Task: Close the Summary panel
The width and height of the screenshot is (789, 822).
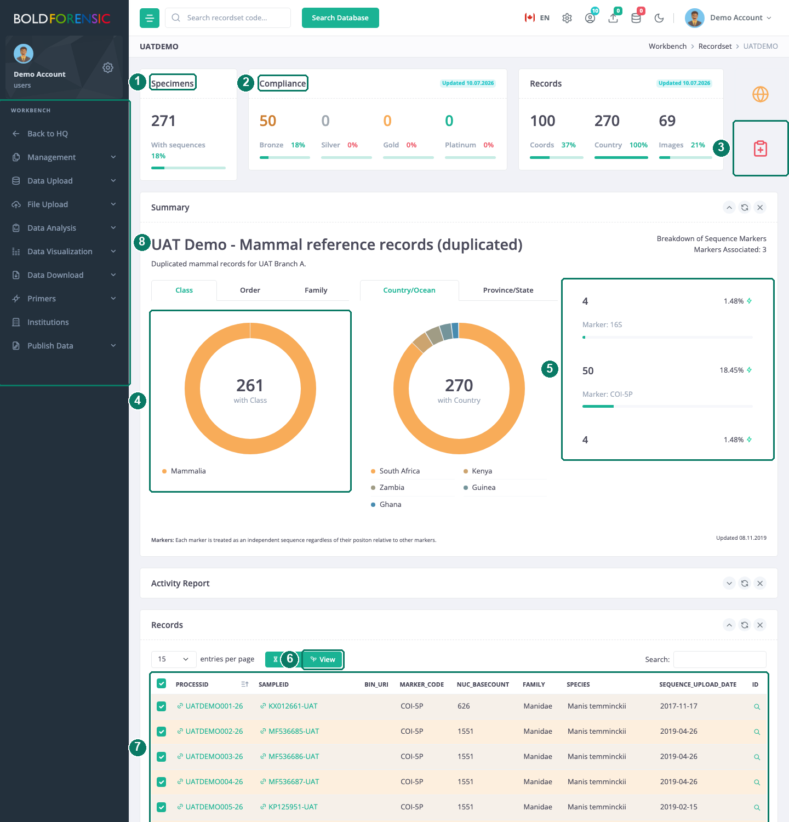Action: [x=760, y=207]
